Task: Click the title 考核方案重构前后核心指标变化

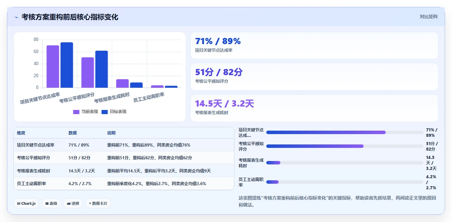Action: pos(70,17)
